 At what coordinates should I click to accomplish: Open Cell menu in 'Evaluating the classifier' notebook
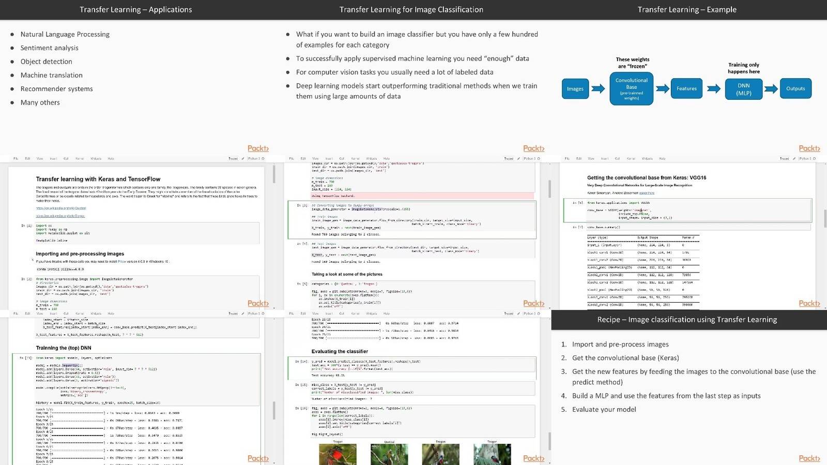click(x=342, y=313)
